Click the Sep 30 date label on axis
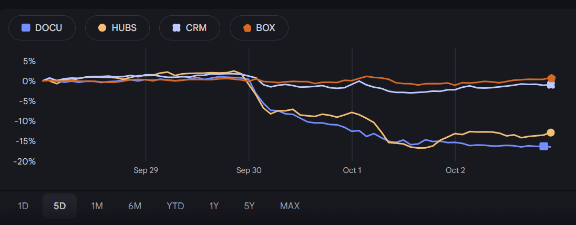This screenshot has height=225, width=576. [x=249, y=170]
